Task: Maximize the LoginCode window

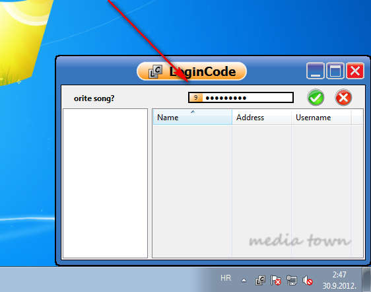Action: point(335,71)
